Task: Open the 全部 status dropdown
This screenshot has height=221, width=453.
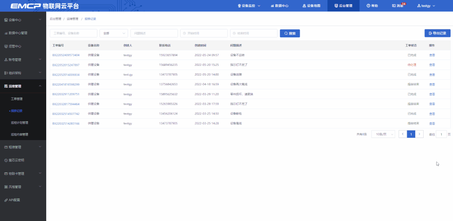Action: coord(114,33)
